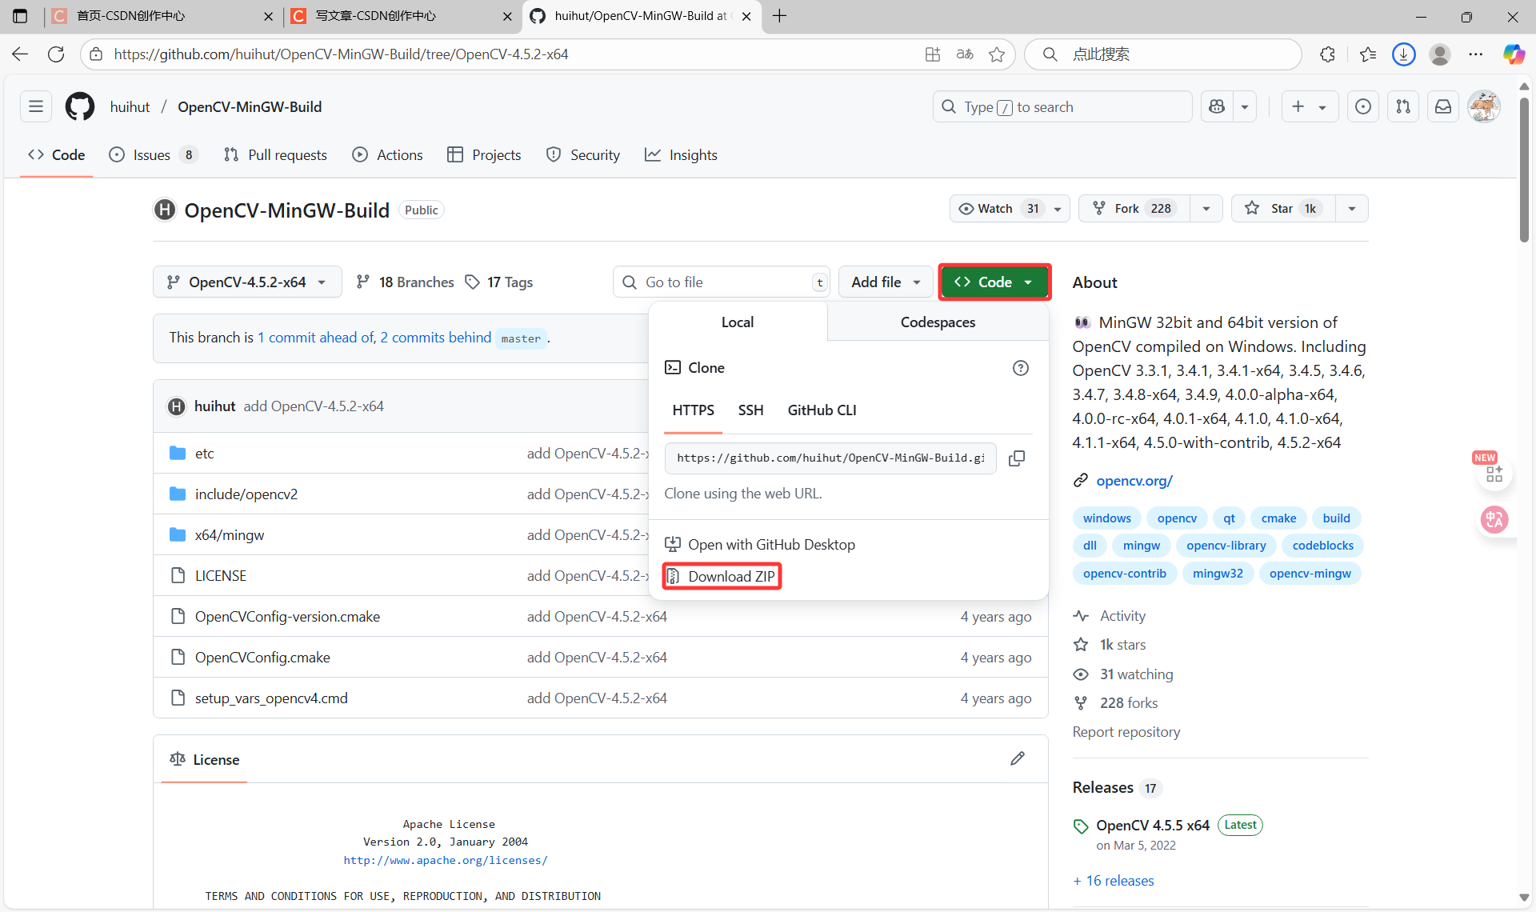Open the notifications inbox icon

tap(1443, 106)
